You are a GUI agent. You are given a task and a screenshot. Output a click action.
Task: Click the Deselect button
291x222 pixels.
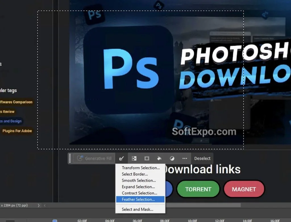tap(202, 158)
